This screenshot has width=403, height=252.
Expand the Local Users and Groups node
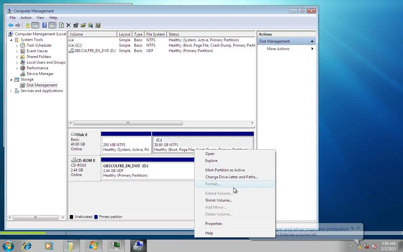coord(17,62)
